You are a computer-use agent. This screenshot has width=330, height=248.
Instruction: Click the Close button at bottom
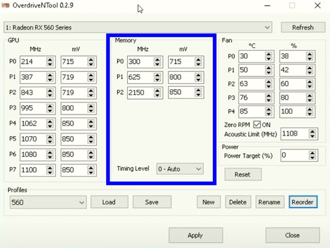292,235
